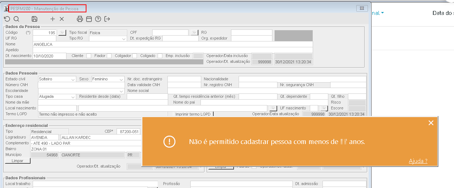
Task: Open the lookup button beside CPF field
Action: pyautogui.click(x=195, y=32)
